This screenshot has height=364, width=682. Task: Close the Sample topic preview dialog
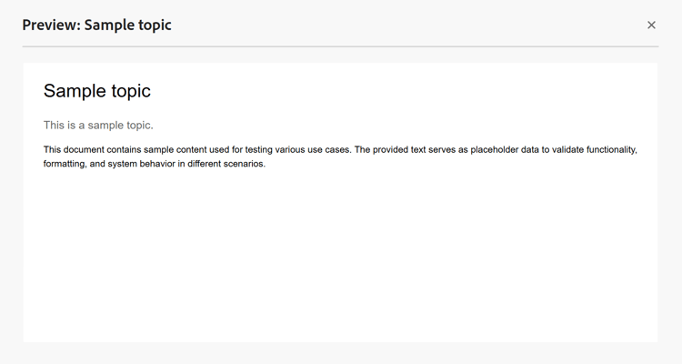pyautogui.click(x=651, y=25)
